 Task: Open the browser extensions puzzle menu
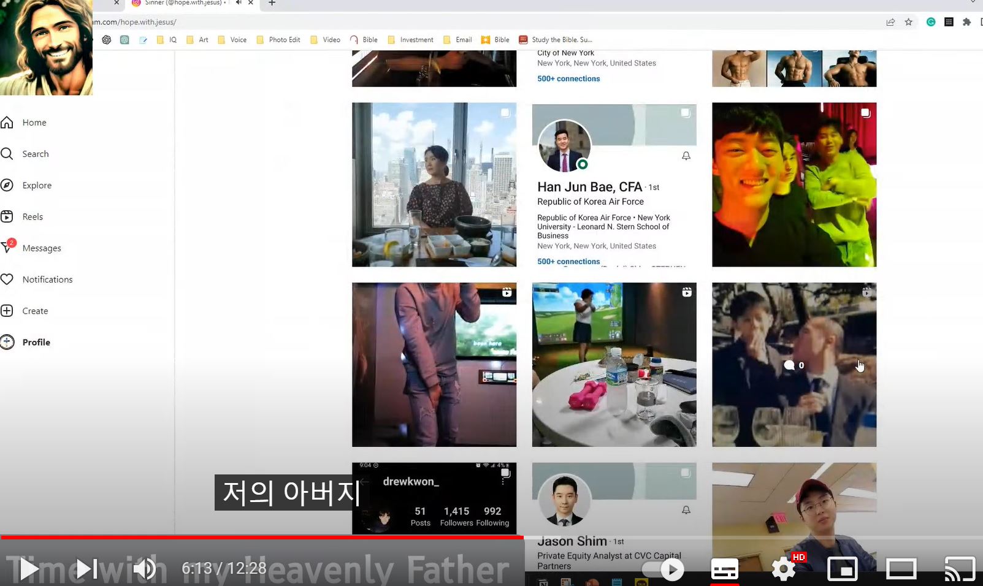967,21
